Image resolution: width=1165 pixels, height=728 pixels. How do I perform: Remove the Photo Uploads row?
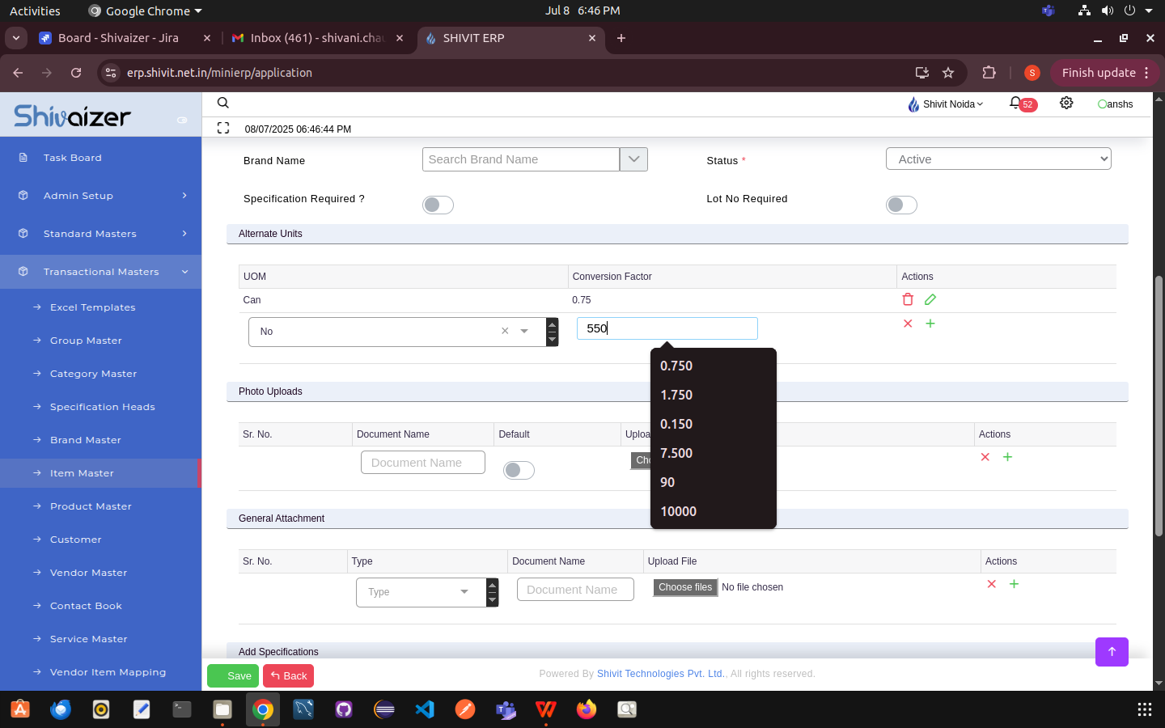pyautogui.click(x=985, y=457)
